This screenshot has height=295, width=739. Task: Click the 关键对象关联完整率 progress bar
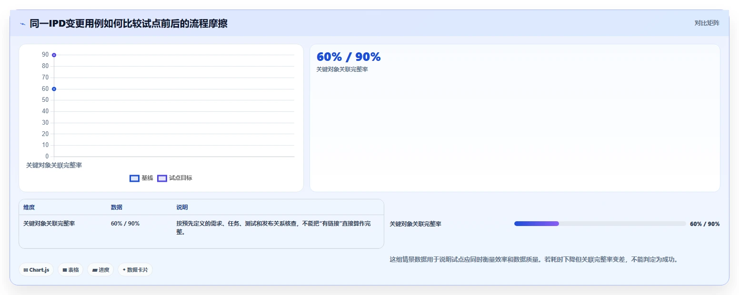[600, 224]
